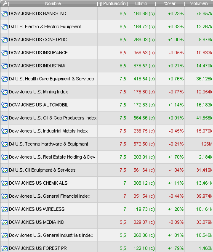Viewport: 213px width, 252px height.
Task: Sort by the %Var column header
Action: (170, 3)
